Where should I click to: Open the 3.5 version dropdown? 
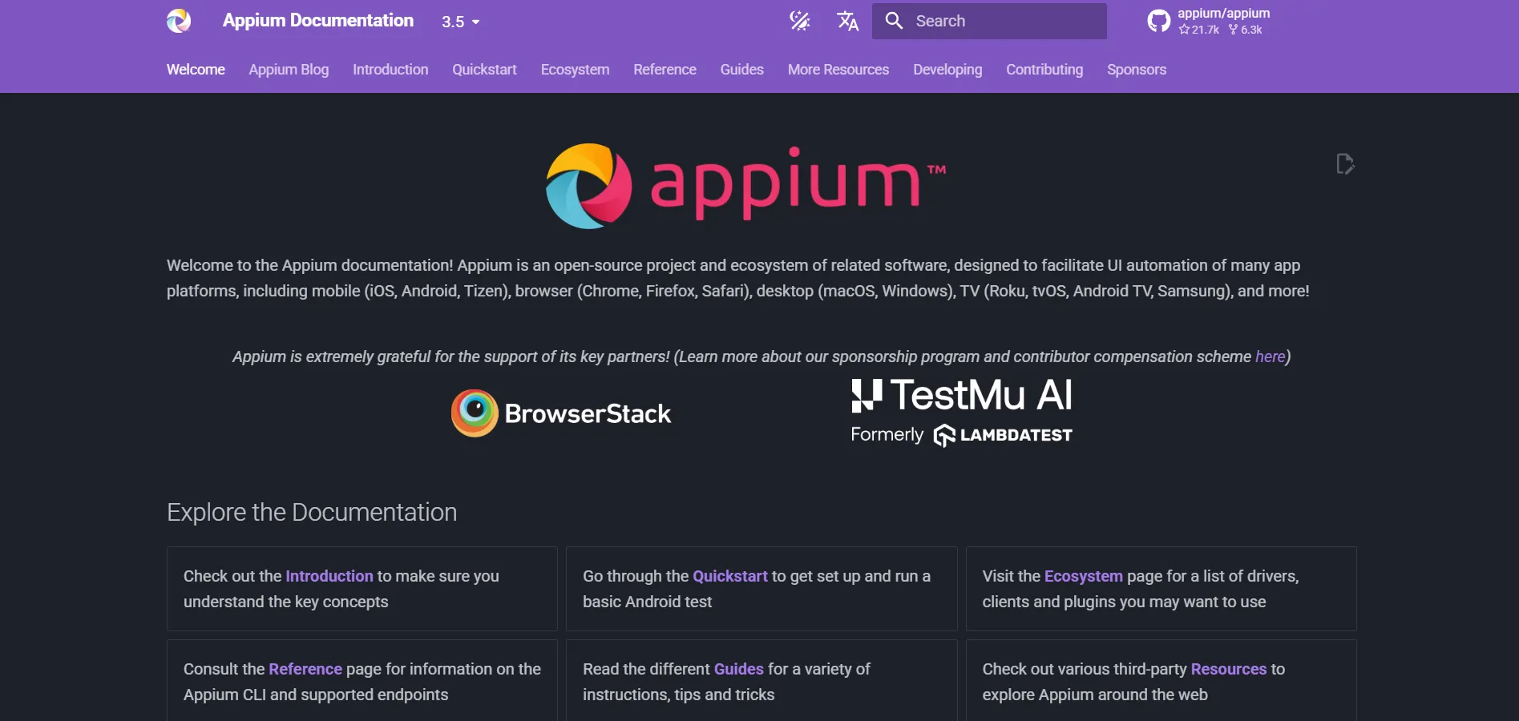461,22
